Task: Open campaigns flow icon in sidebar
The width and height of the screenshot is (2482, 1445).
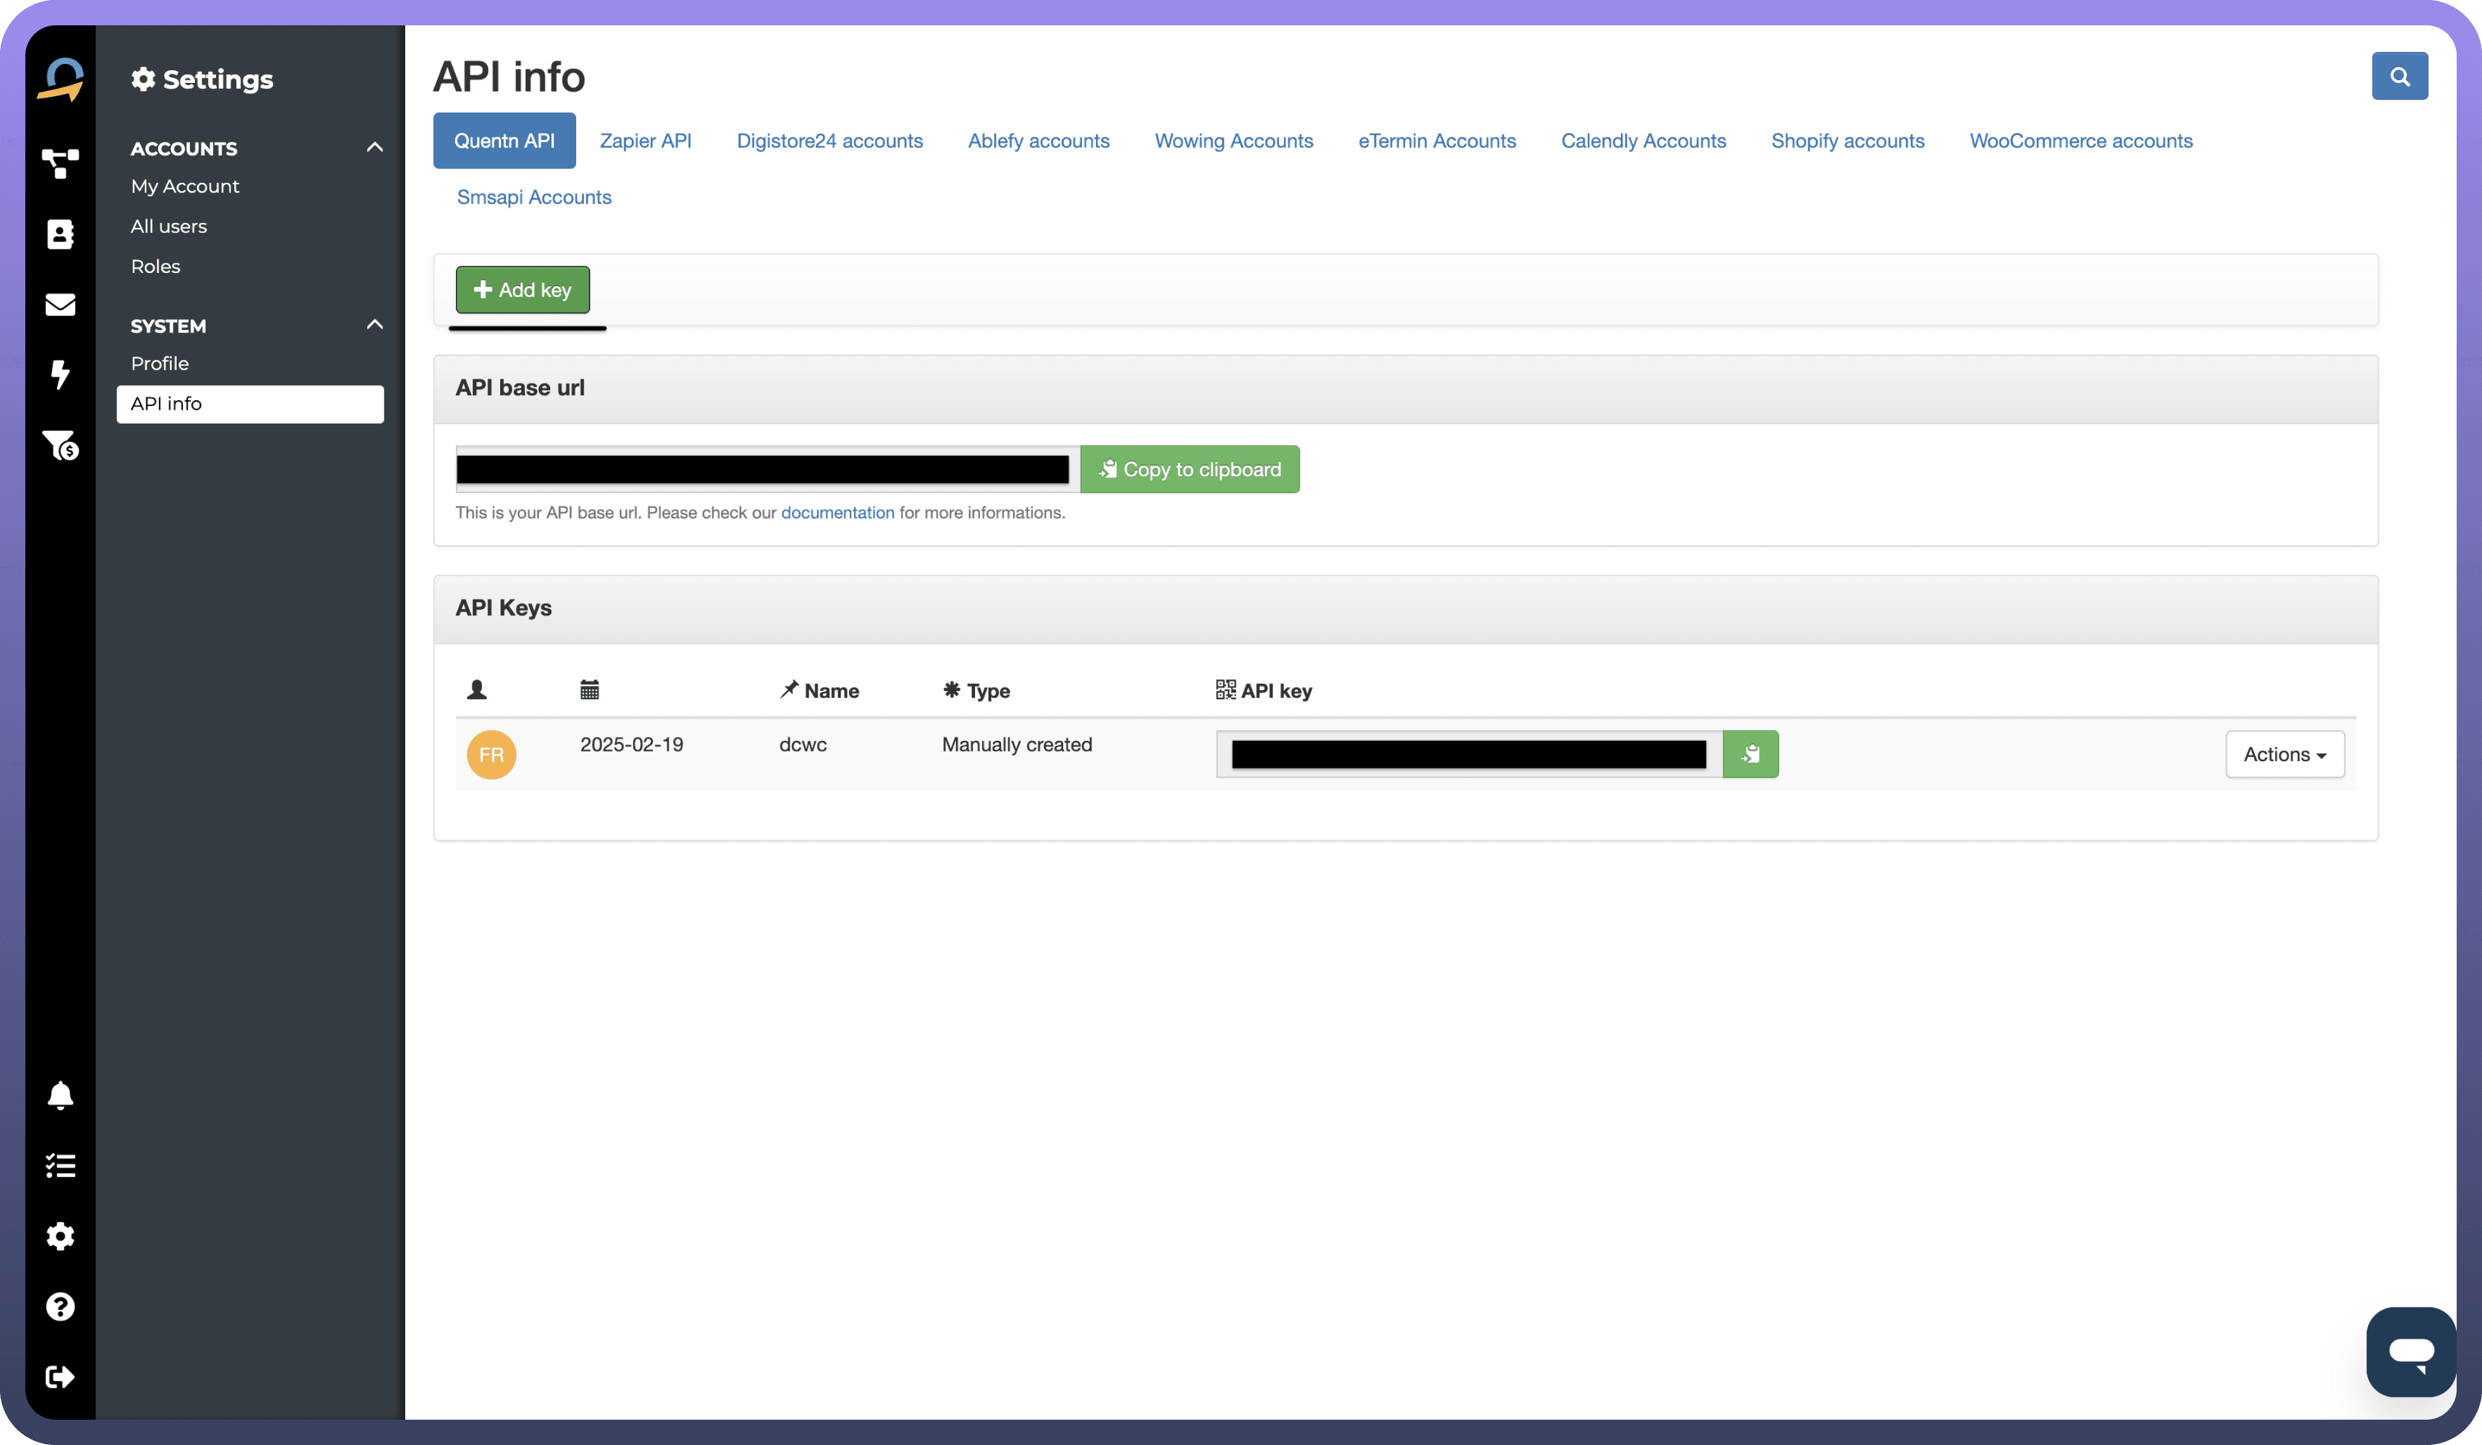Action: point(60,163)
